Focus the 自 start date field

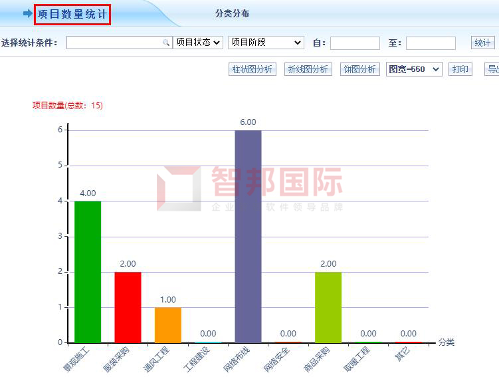click(355, 43)
